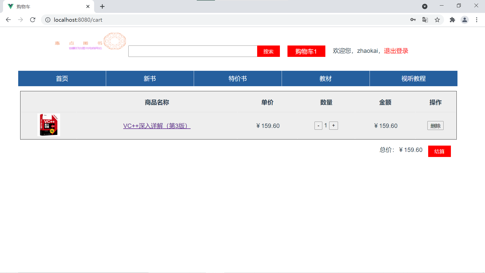Open the browser extensions icon
Image resolution: width=485 pixels, height=273 pixels.
point(452,20)
